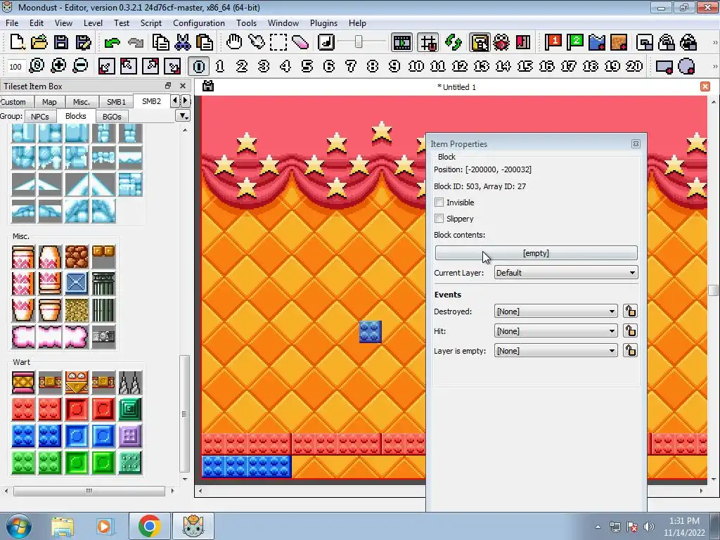The width and height of the screenshot is (720, 540).
Task: Add a water zone
Action: tap(597, 42)
